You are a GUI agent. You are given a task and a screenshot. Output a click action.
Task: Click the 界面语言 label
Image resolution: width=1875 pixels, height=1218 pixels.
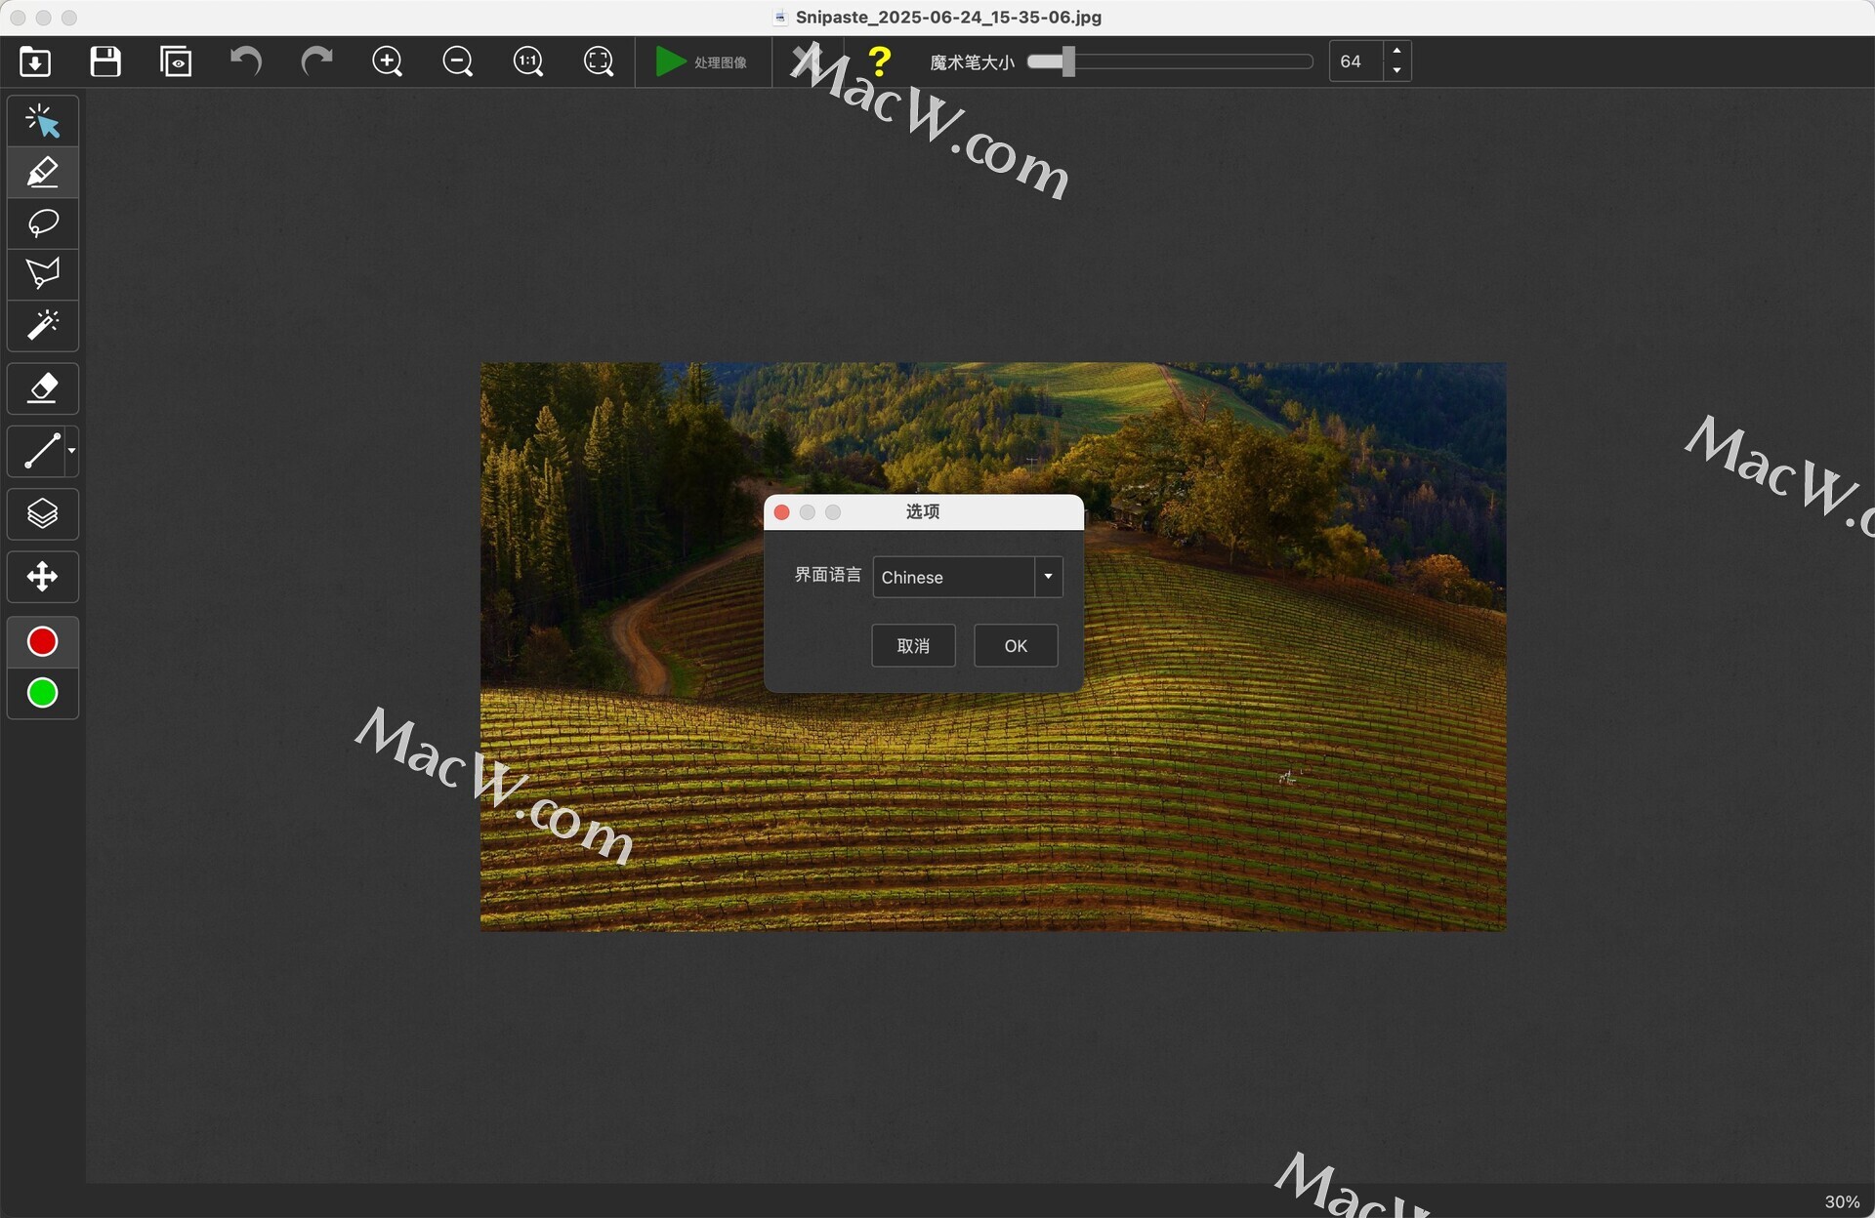tap(828, 575)
